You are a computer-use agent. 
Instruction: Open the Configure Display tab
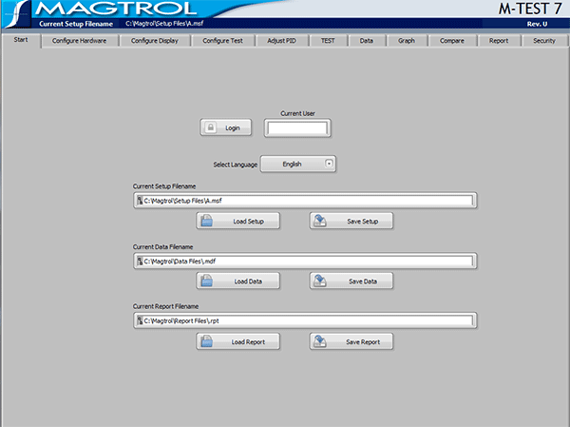(x=155, y=40)
